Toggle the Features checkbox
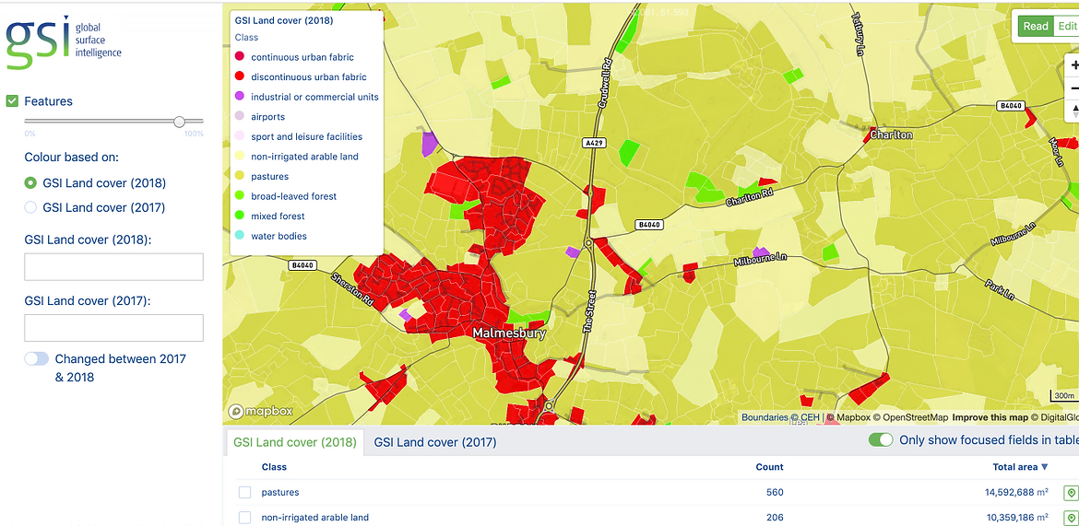The image size is (1079, 526). click(13, 101)
